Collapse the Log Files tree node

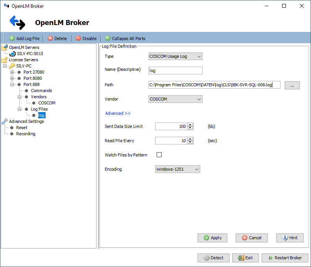pyautogui.click(x=20, y=109)
